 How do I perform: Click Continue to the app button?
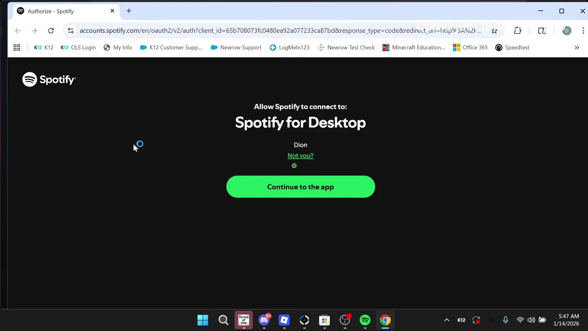[x=300, y=187]
